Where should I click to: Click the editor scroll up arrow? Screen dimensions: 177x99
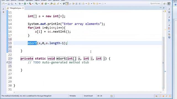click(x=163, y=11)
